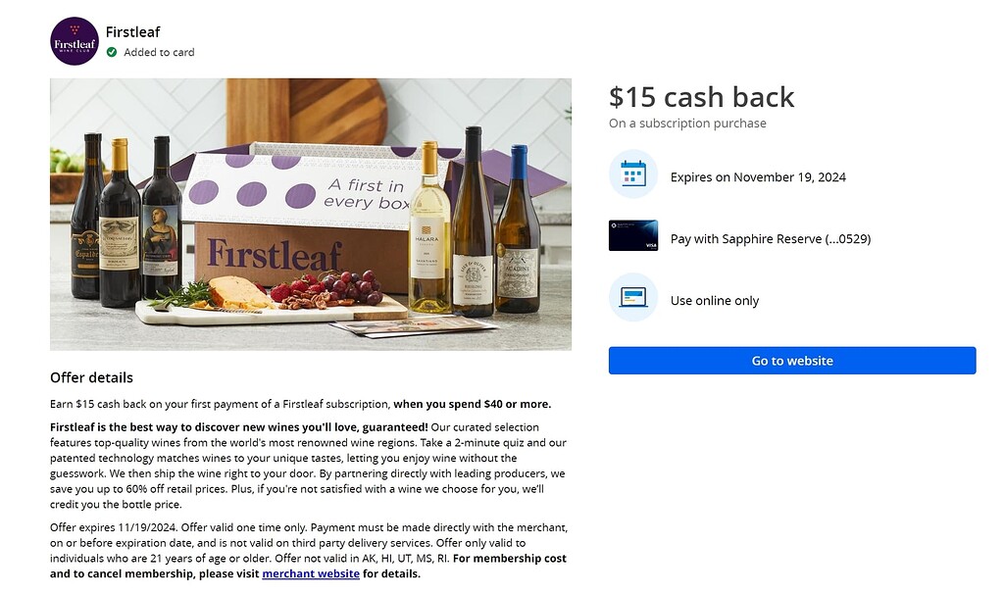
Task: Click the $15 cash back heading
Action: (x=701, y=97)
